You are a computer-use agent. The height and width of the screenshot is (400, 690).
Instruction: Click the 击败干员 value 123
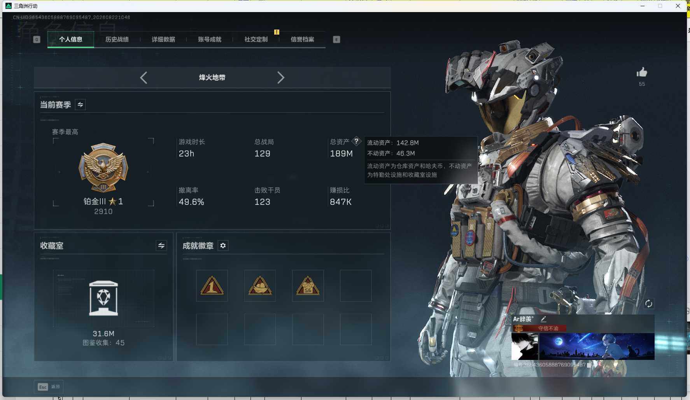[262, 202]
